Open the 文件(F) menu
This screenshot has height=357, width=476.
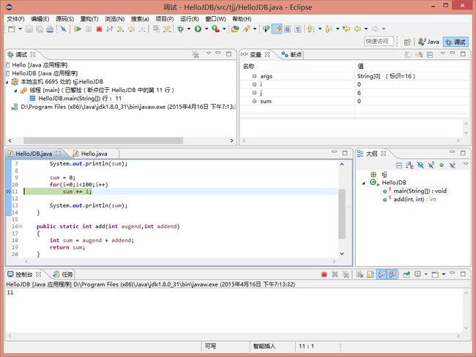[x=15, y=19]
